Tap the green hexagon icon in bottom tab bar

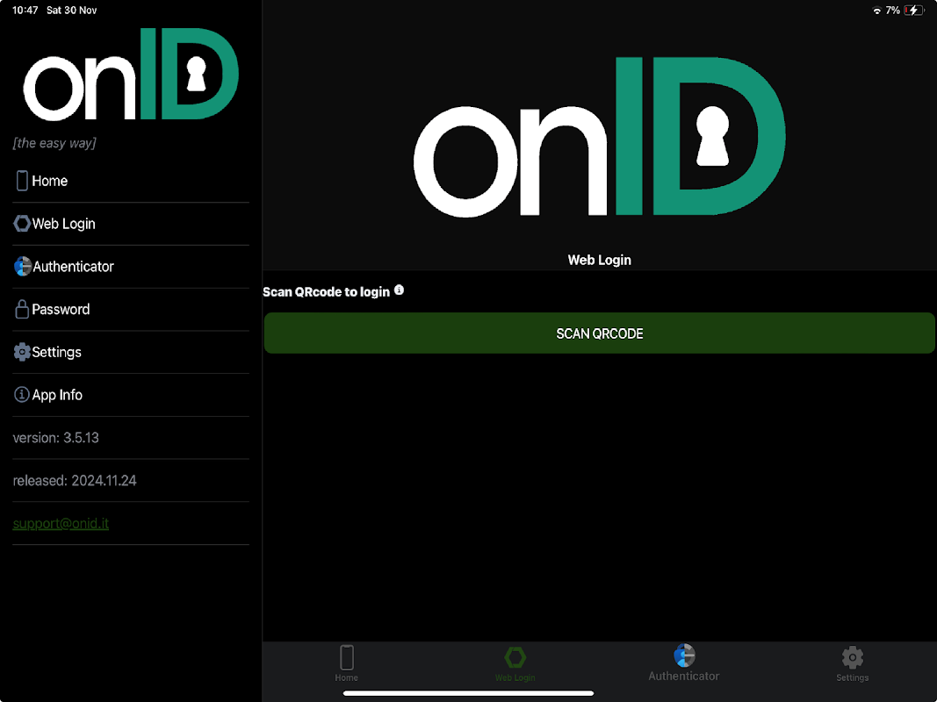(515, 657)
